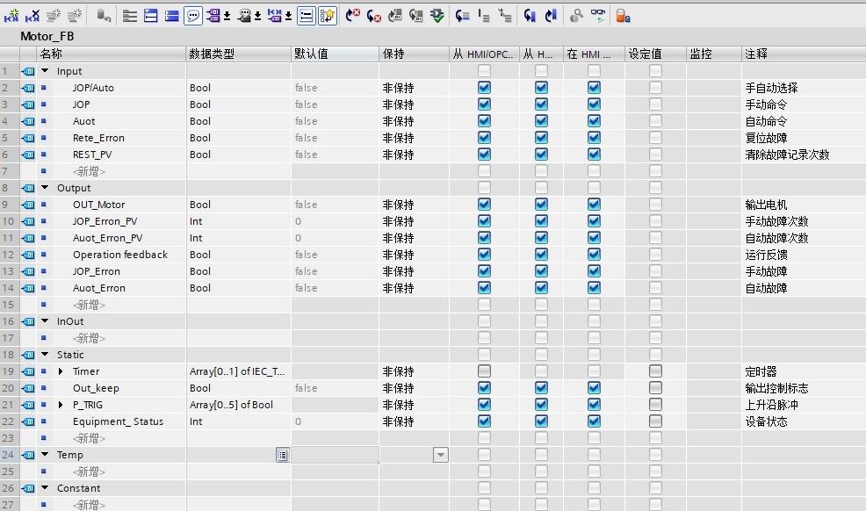The width and height of the screenshot is (866, 511).
Task: Click the comment 清除故障记录次数
Action: (x=787, y=155)
